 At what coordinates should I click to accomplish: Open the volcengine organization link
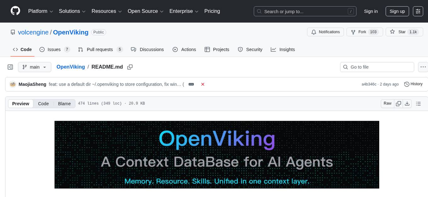[33, 32]
